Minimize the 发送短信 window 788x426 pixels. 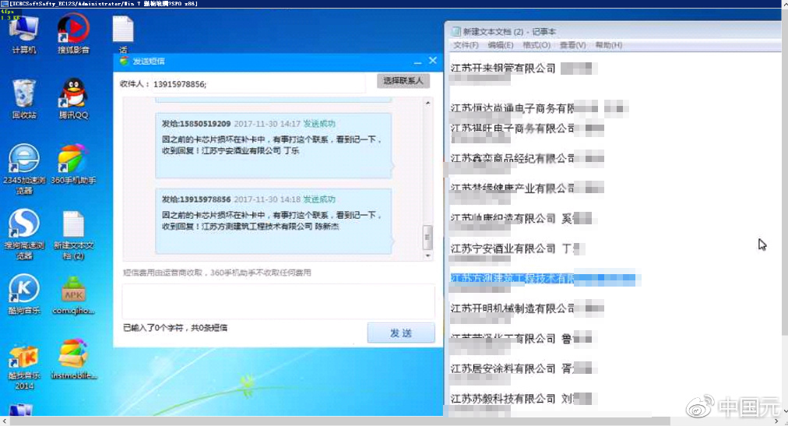tap(417, 62)
